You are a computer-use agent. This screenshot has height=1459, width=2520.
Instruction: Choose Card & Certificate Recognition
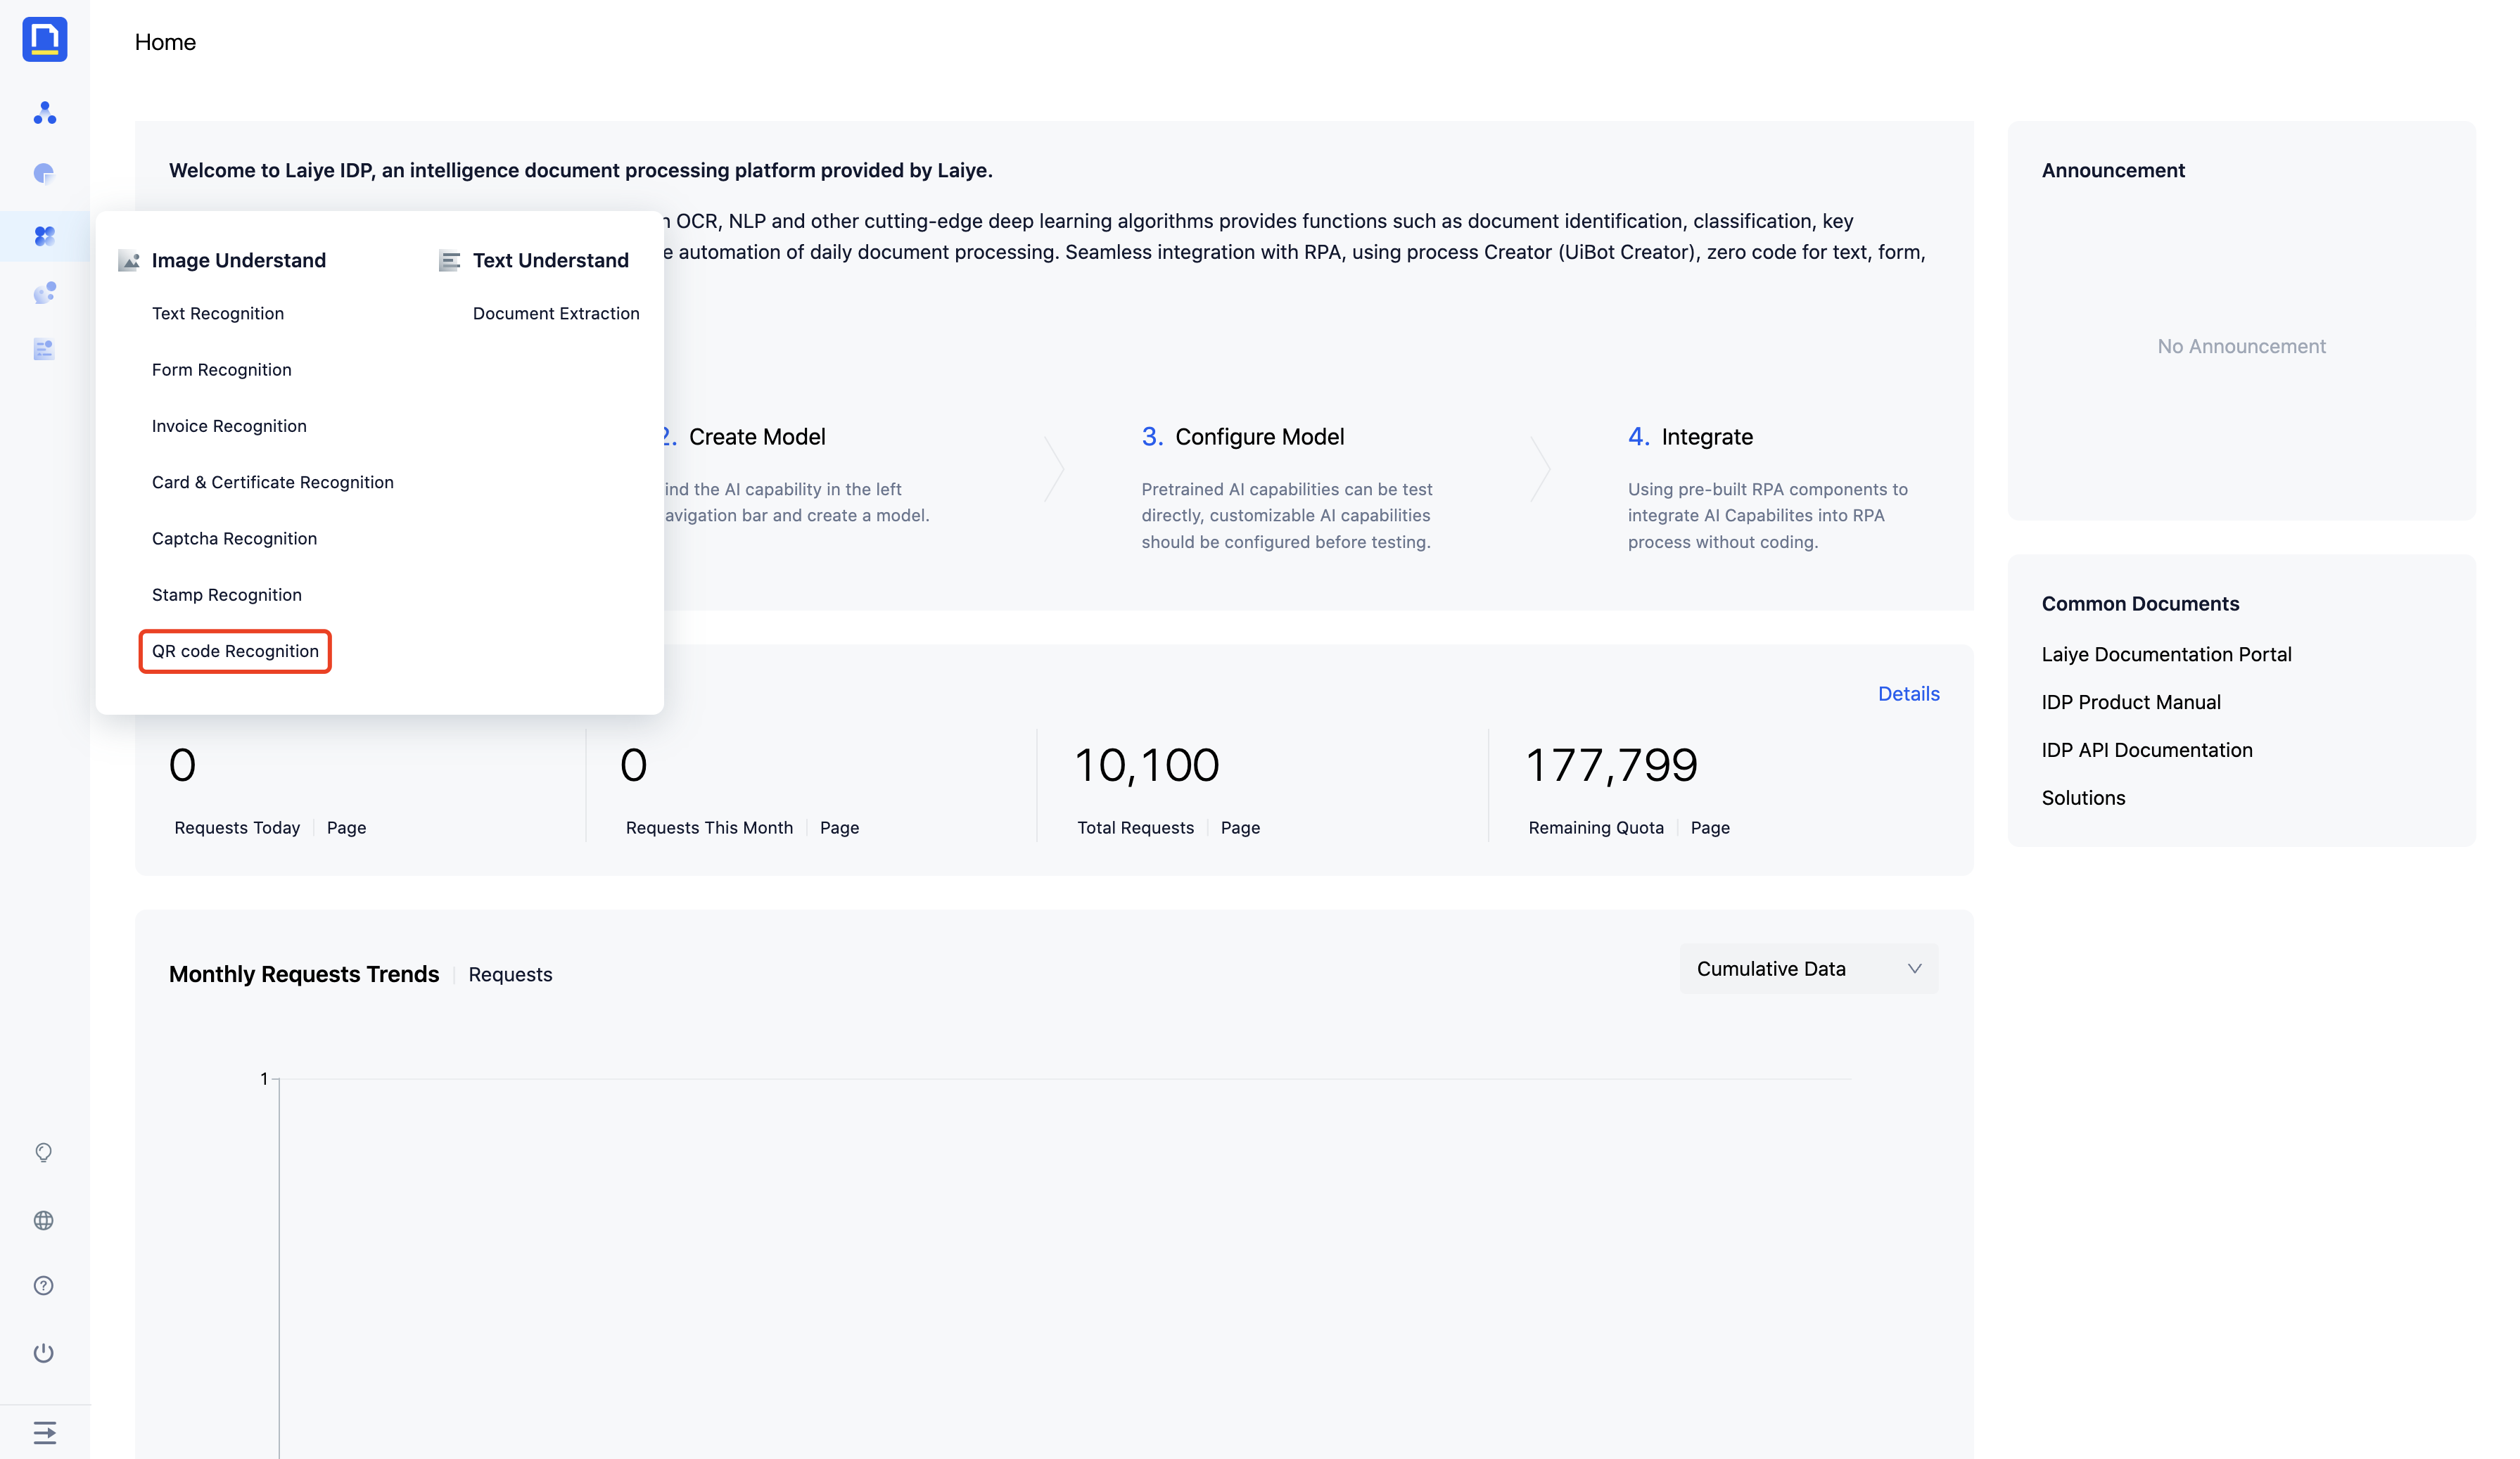tap(273, 482)
